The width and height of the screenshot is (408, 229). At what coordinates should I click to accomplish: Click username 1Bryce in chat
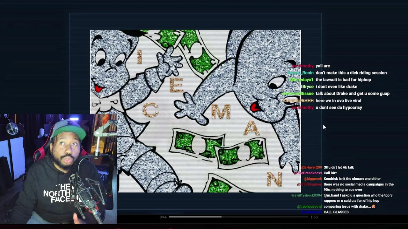click(307, 87)
